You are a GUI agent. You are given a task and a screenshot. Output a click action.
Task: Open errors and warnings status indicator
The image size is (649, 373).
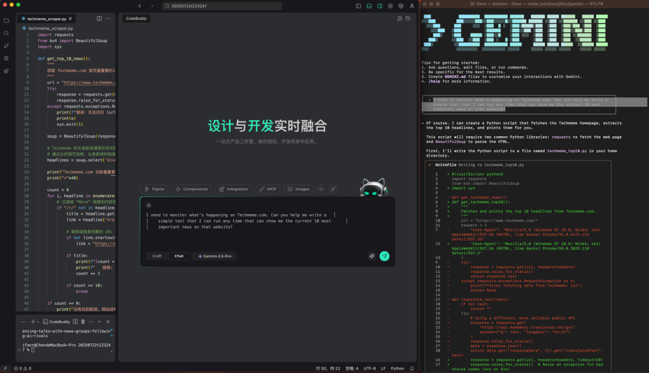(22, 368)
